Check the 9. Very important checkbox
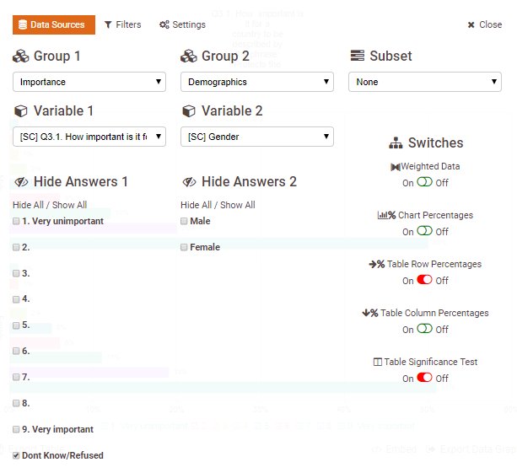 [16, 429]
